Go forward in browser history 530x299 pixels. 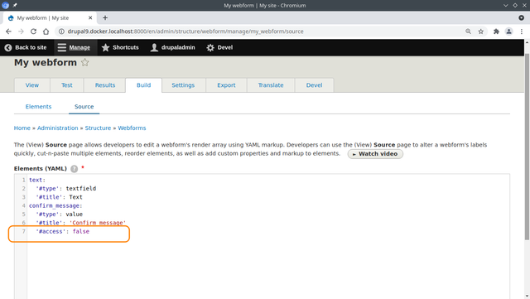pos(21,31)
